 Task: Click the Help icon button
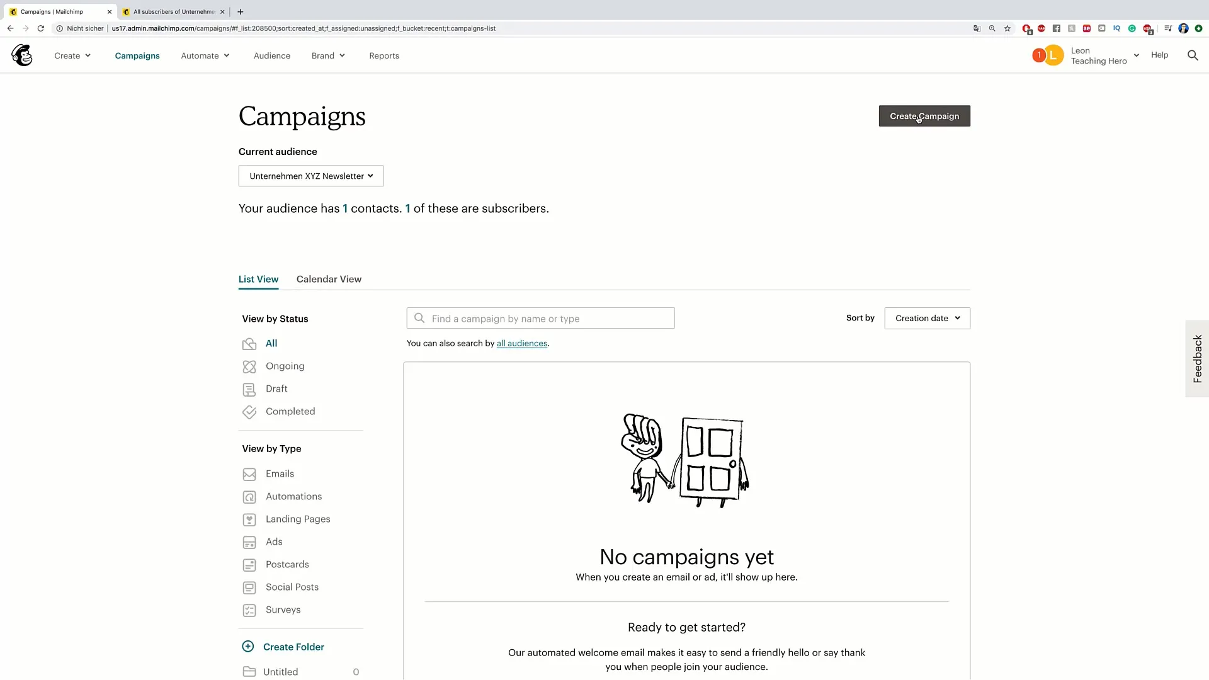tap(1159, 55)
